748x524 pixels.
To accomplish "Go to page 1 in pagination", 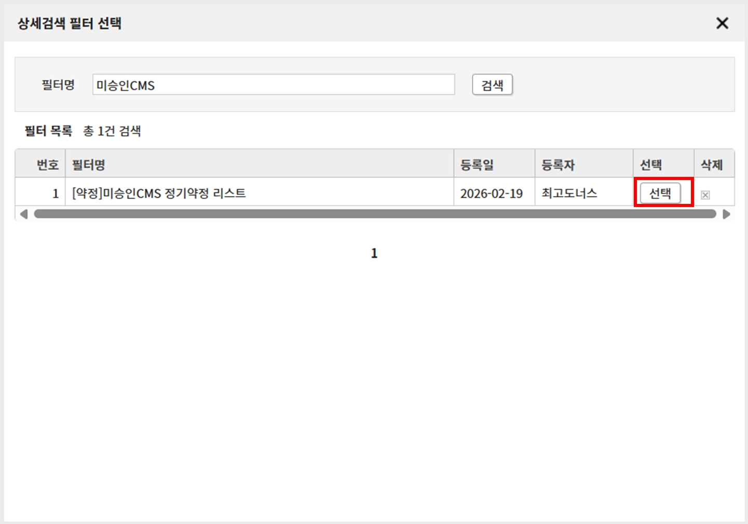I will click(374, 253).
